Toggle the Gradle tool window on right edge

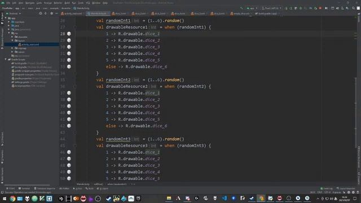(x=359, y=18)
